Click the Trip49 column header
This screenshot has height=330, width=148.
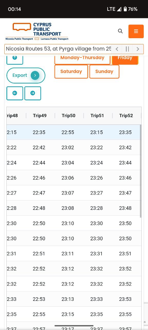(40, 115)
